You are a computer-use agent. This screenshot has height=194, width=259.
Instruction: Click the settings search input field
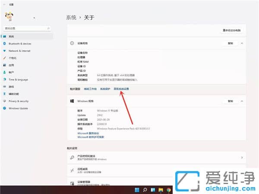pyautogui.click(x=27, y=28)
